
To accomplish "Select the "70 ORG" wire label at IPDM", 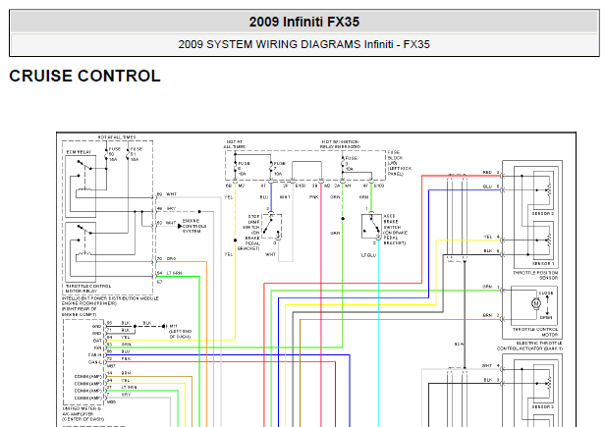I will pos(166,258).
